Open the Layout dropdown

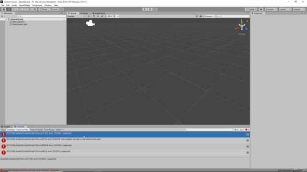[299, 9]
